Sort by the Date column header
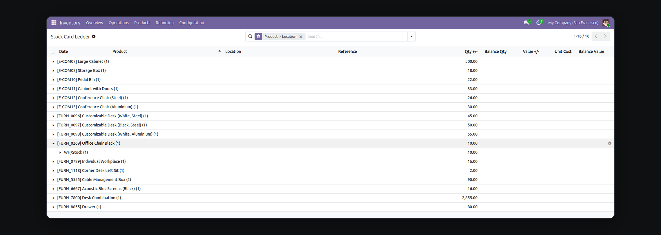 pos(63,51)
